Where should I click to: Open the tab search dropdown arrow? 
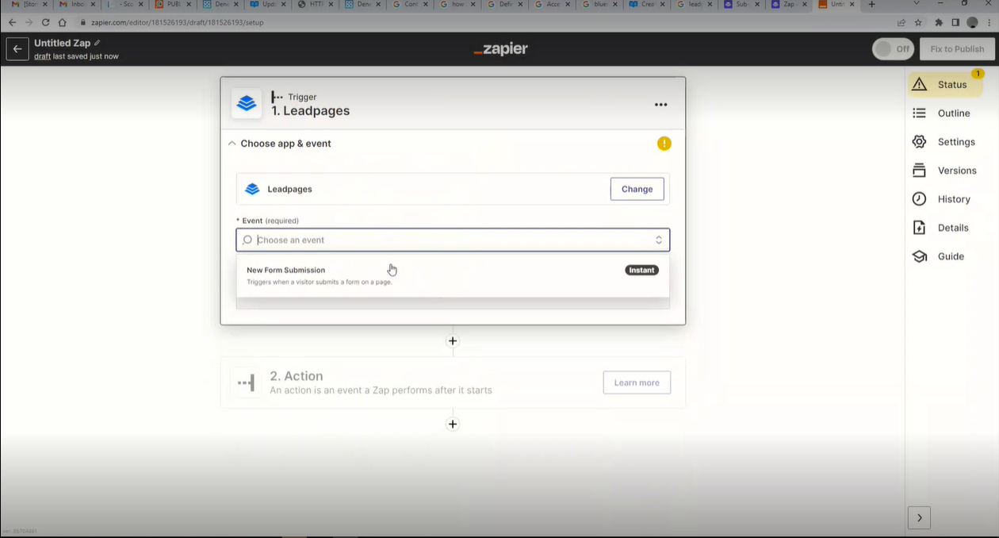pos(917,4)
